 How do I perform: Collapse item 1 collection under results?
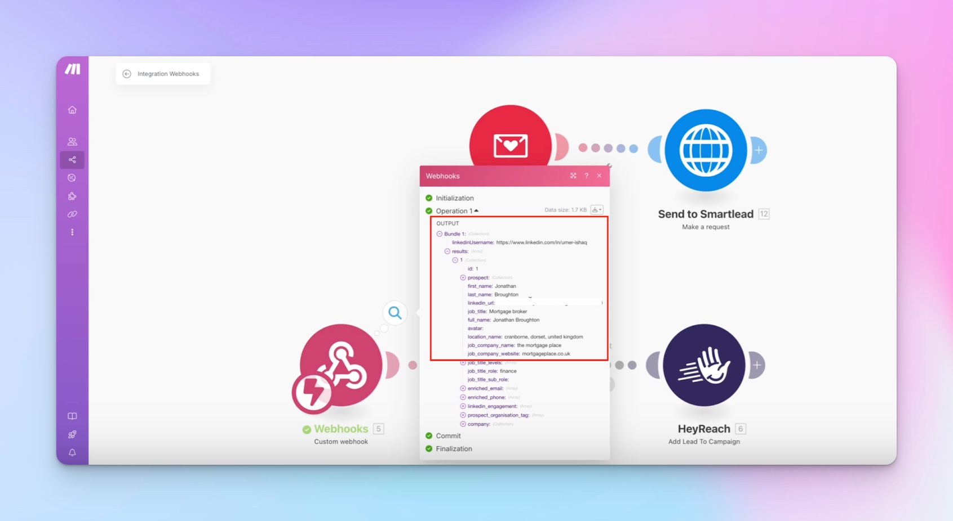pos(455,260)
